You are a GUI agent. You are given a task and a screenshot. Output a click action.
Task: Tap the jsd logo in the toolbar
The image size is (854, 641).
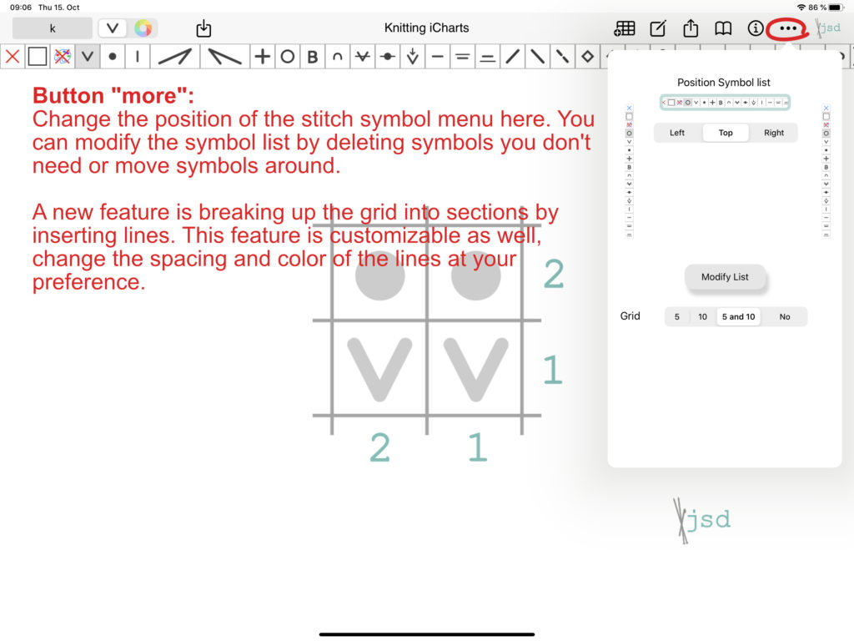[x=828, y=28]
